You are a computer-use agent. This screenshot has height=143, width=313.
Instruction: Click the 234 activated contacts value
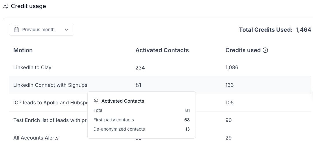click(140, 68)
